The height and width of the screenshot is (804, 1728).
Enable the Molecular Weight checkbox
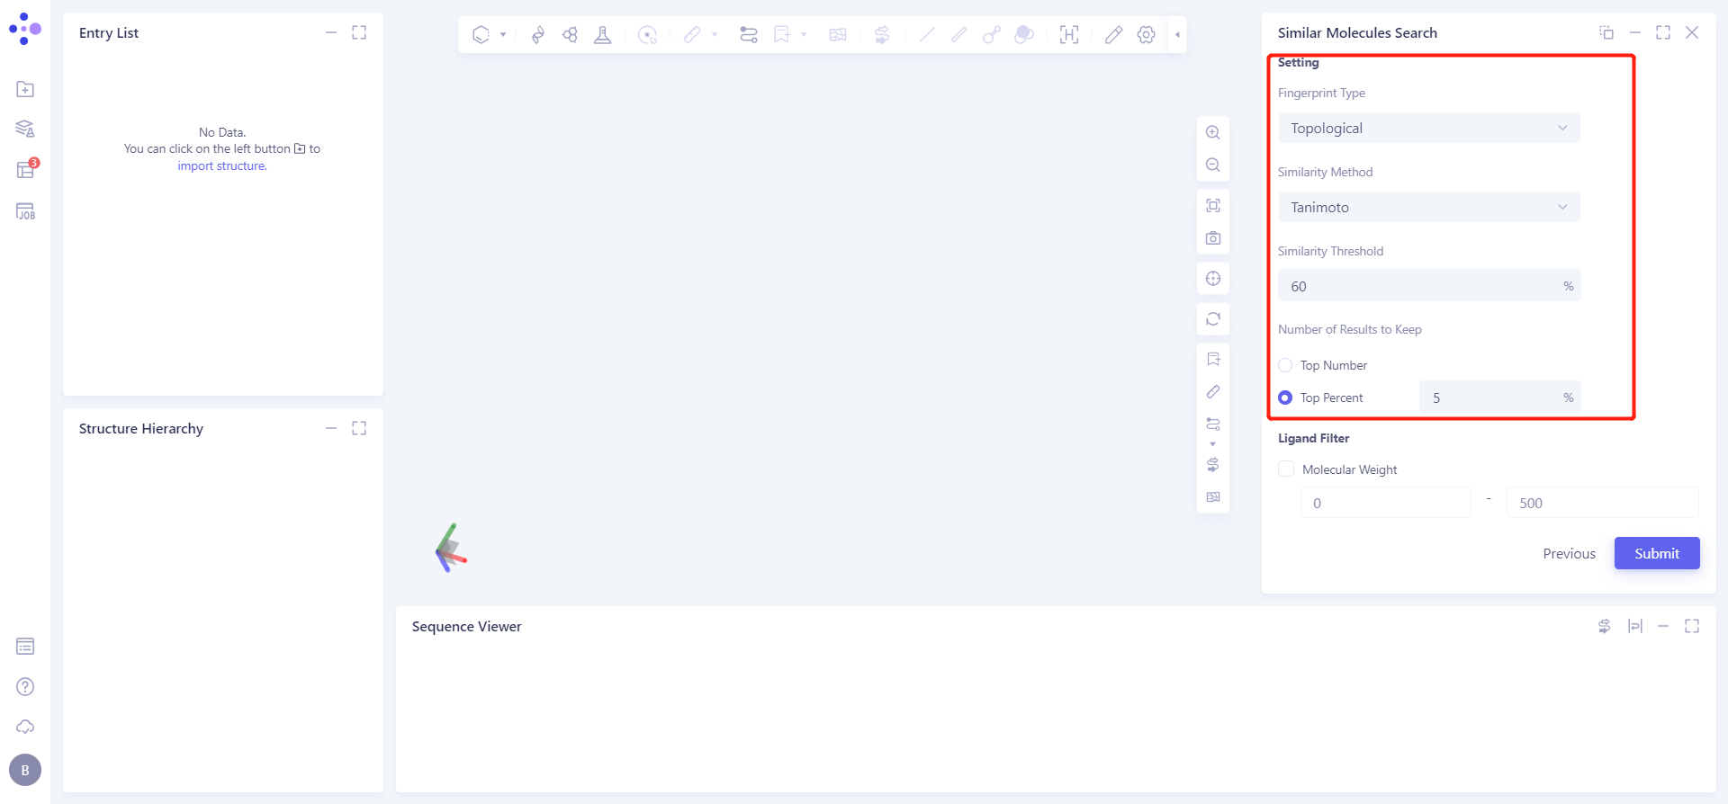point(1286,469)
